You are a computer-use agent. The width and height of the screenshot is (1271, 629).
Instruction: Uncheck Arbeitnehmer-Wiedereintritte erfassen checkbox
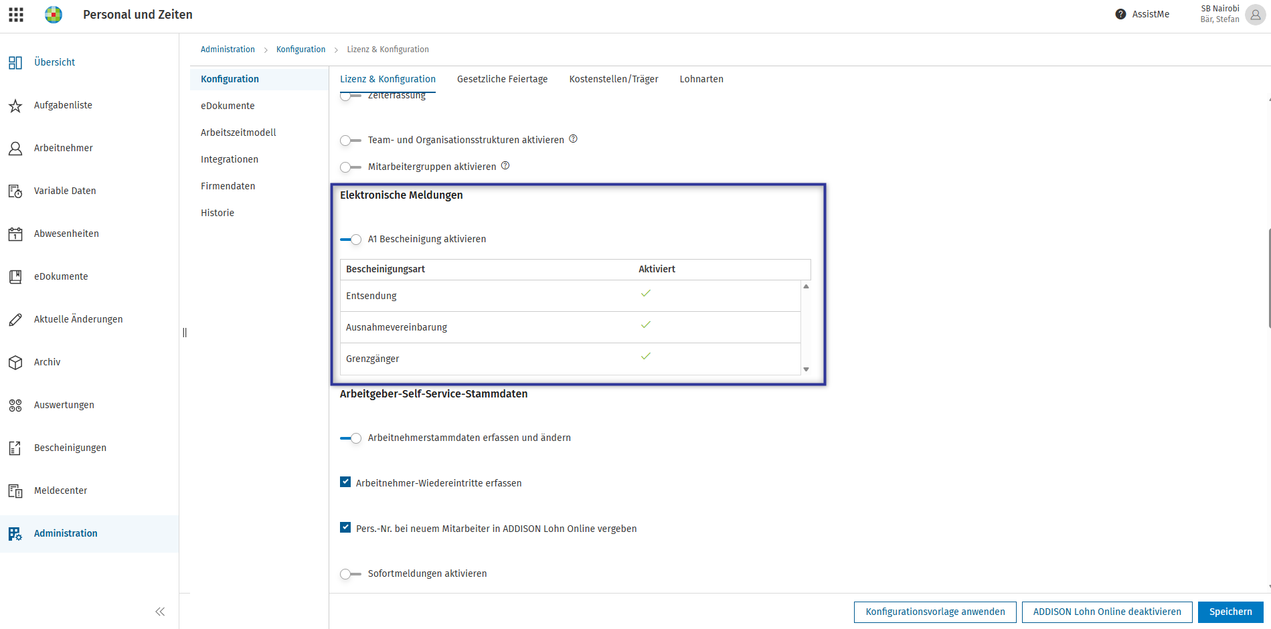[x=345, y=482]
